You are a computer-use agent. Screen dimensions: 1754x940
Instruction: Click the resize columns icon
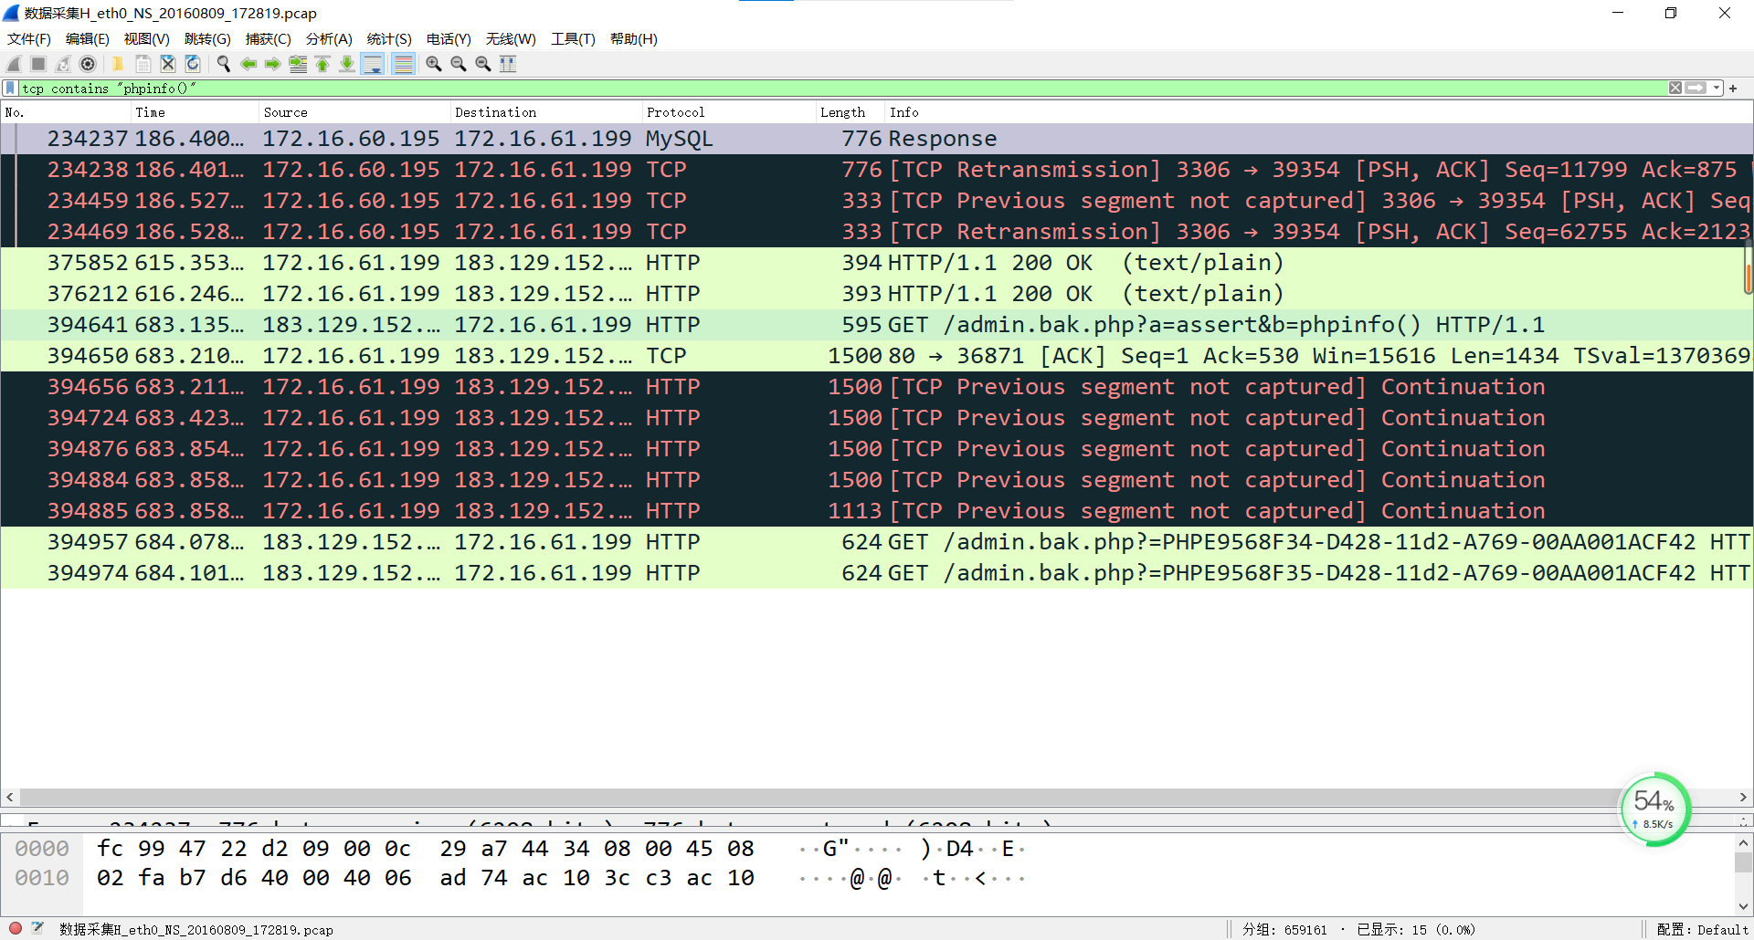pyautogui.click(x=508, y=64)
